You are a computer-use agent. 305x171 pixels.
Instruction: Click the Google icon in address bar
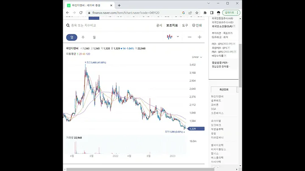tap(183, 13)
